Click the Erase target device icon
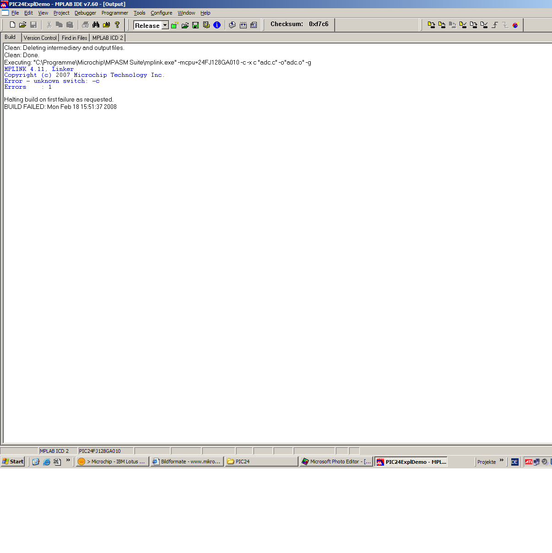This screenshot has width=552, height=553. click(x=473, y=25)
